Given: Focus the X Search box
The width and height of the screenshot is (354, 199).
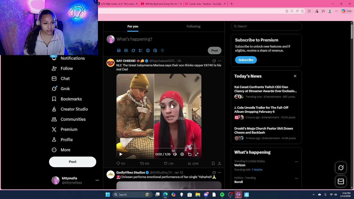Looking at the screenshot, I should [266, 26].
